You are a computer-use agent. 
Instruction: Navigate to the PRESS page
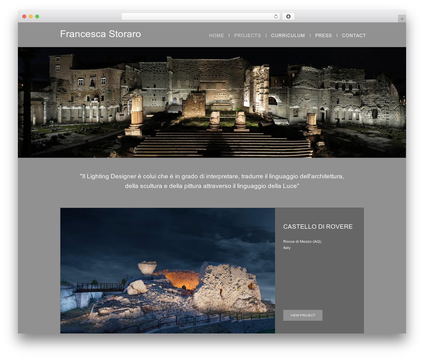pyautogui.click(x=323, y=35)
